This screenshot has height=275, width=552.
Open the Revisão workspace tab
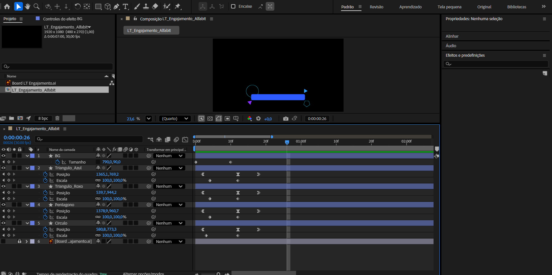376,7
